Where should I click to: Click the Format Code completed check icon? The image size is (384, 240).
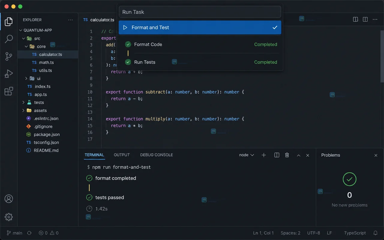click(128, 44)
